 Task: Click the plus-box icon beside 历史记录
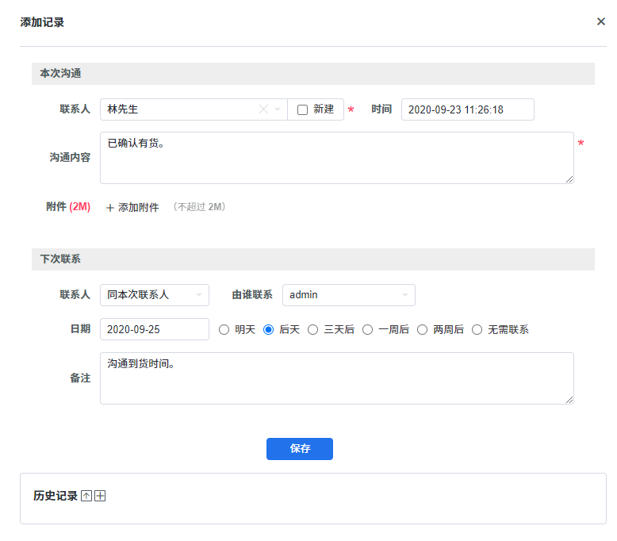[x=100, y=496]
